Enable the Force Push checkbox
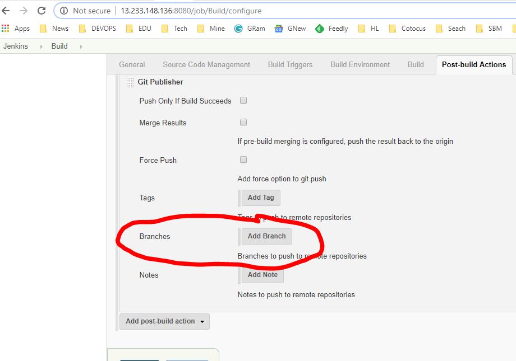Viewport: 516px width, 361px height. [243, 160]
